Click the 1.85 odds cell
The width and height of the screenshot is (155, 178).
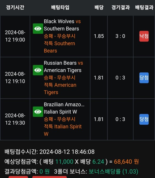coord(99,36)
